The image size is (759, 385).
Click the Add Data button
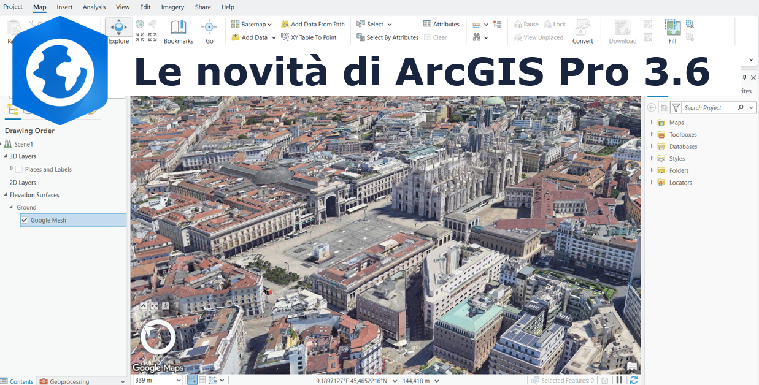[250, 37]
